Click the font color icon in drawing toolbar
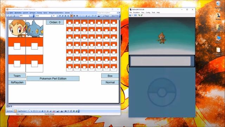225x127 pixels. click(x=62, y=111)
